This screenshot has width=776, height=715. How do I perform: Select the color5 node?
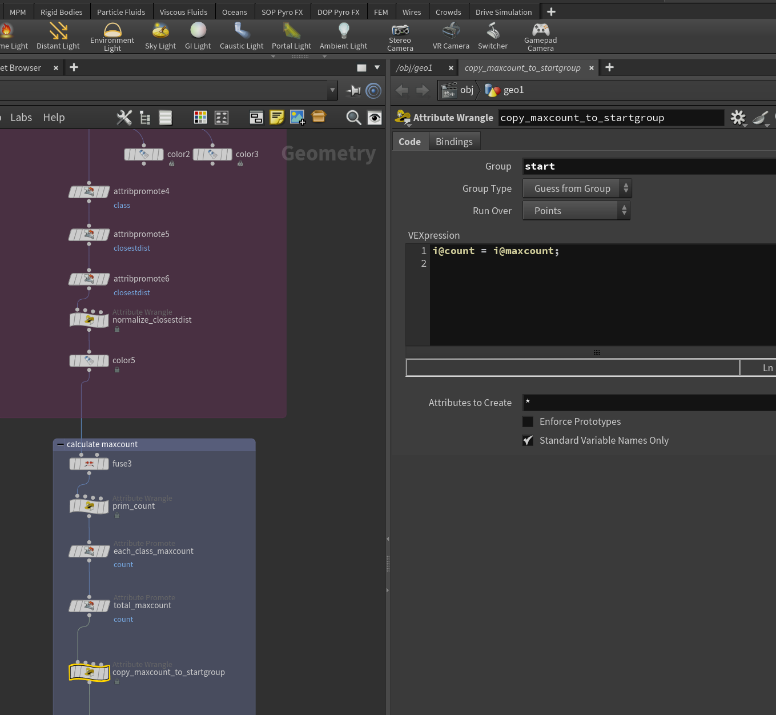pyautogui.click(x=89, y=361)
